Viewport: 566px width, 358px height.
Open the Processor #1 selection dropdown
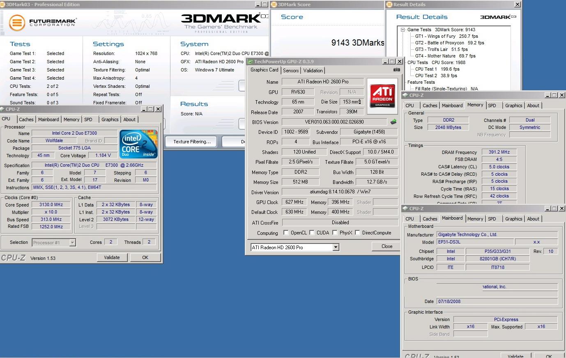tap(72, 243)
